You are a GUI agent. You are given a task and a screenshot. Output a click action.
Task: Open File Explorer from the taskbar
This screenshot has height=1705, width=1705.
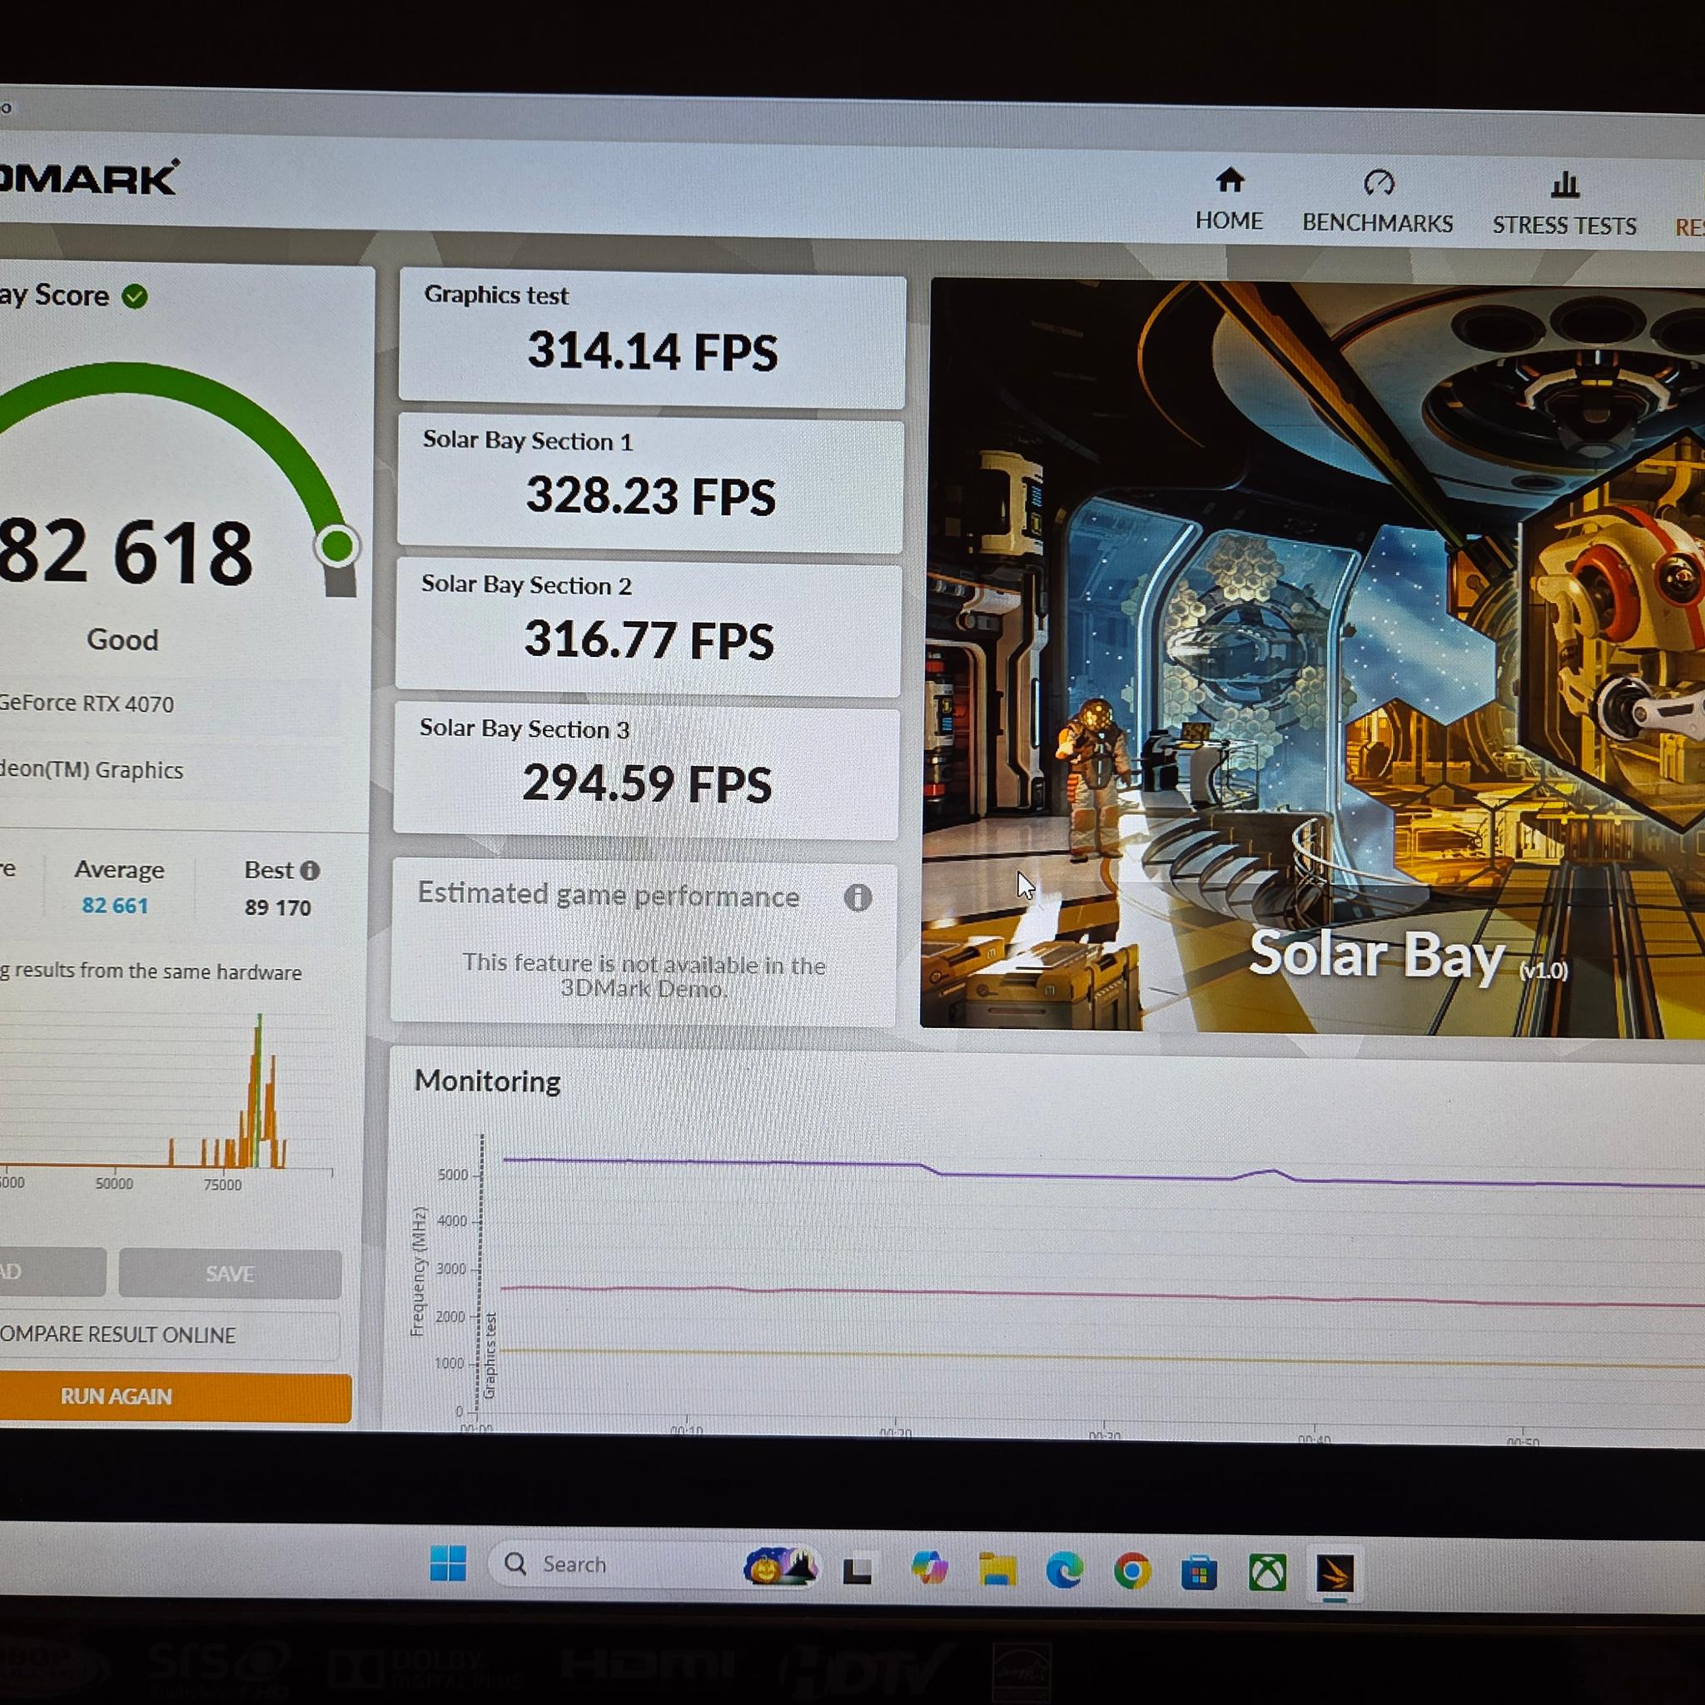997,1570
